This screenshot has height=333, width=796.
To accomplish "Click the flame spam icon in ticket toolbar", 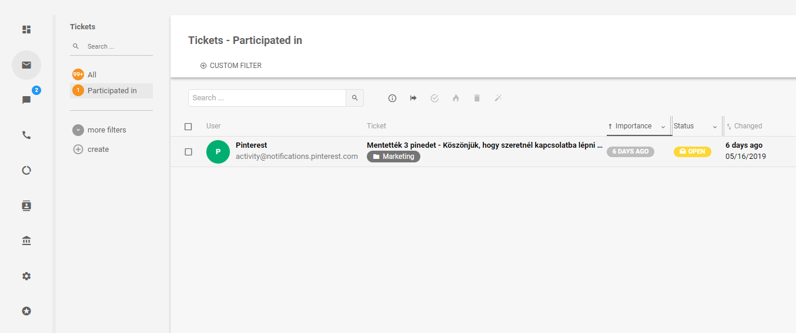I will point(456,98).
